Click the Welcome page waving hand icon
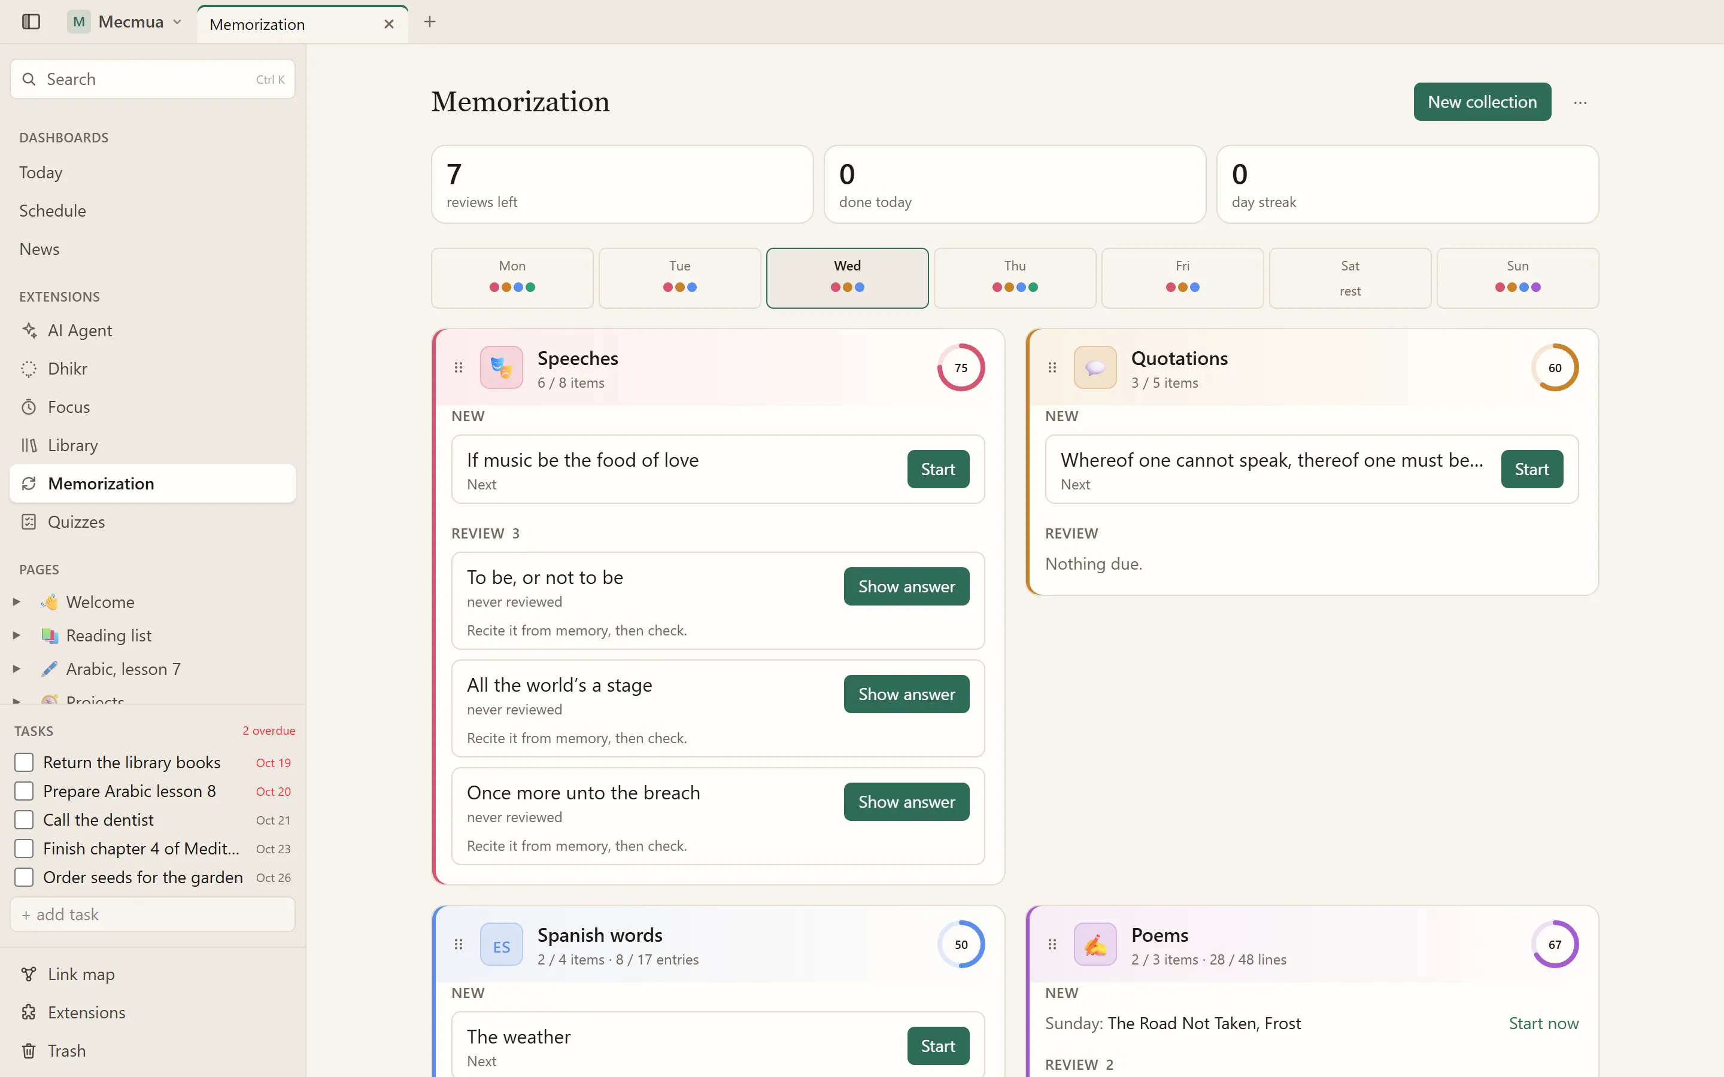 [49, 602]
